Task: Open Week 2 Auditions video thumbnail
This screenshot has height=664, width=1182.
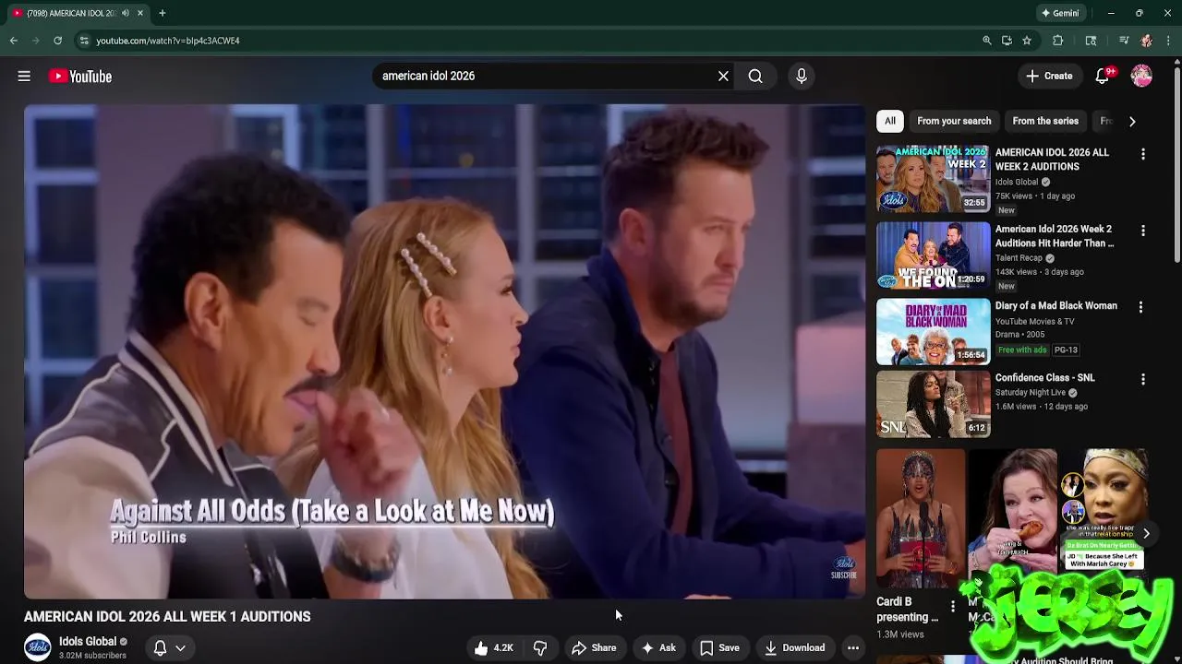Action: click(933, 179)
